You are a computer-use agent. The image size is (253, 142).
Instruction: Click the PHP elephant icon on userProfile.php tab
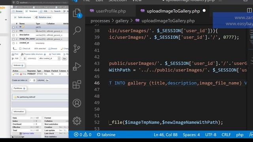(x=92, y=11)
